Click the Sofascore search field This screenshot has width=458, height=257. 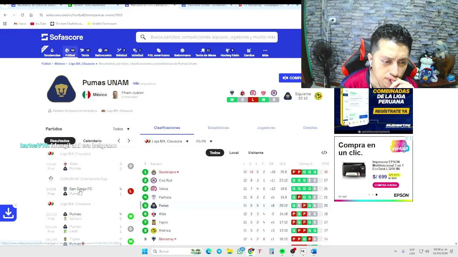pyautogui.click(x=207, y=37)
